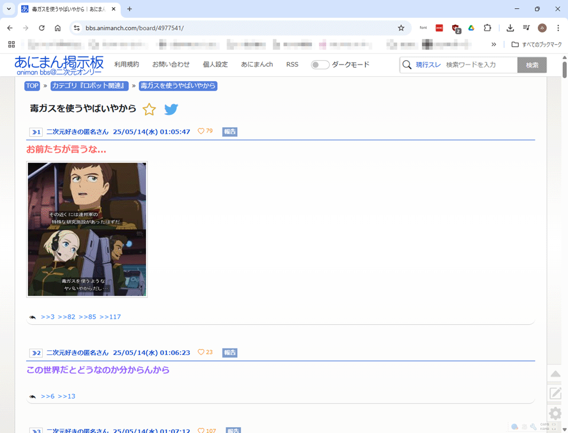This screenshot has width=568, height=433.
Task: Jump to reply >>82 under post 1
Action: tap(66, 317)
